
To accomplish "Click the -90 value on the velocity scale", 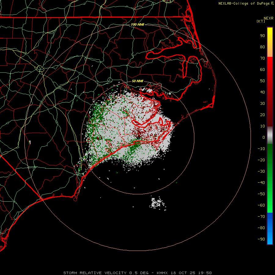I will tap(261, 239).
